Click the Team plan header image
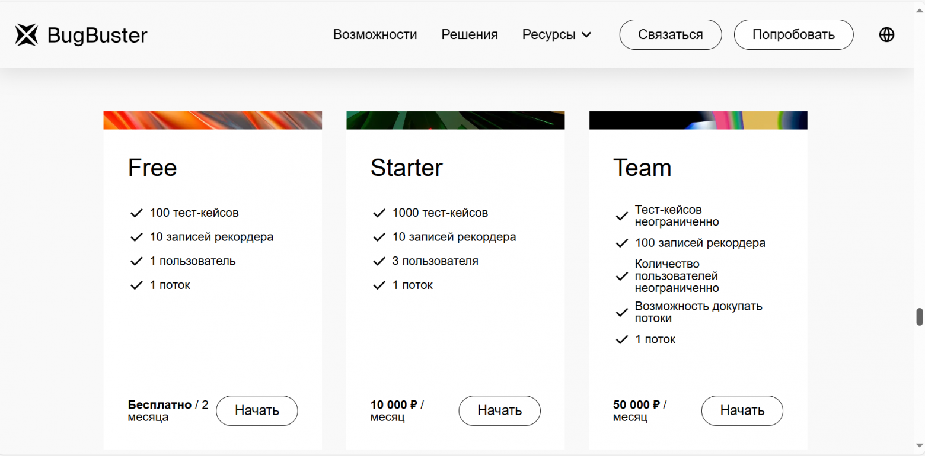The width and height of the screenshot is (925, 456). (698, 120)
